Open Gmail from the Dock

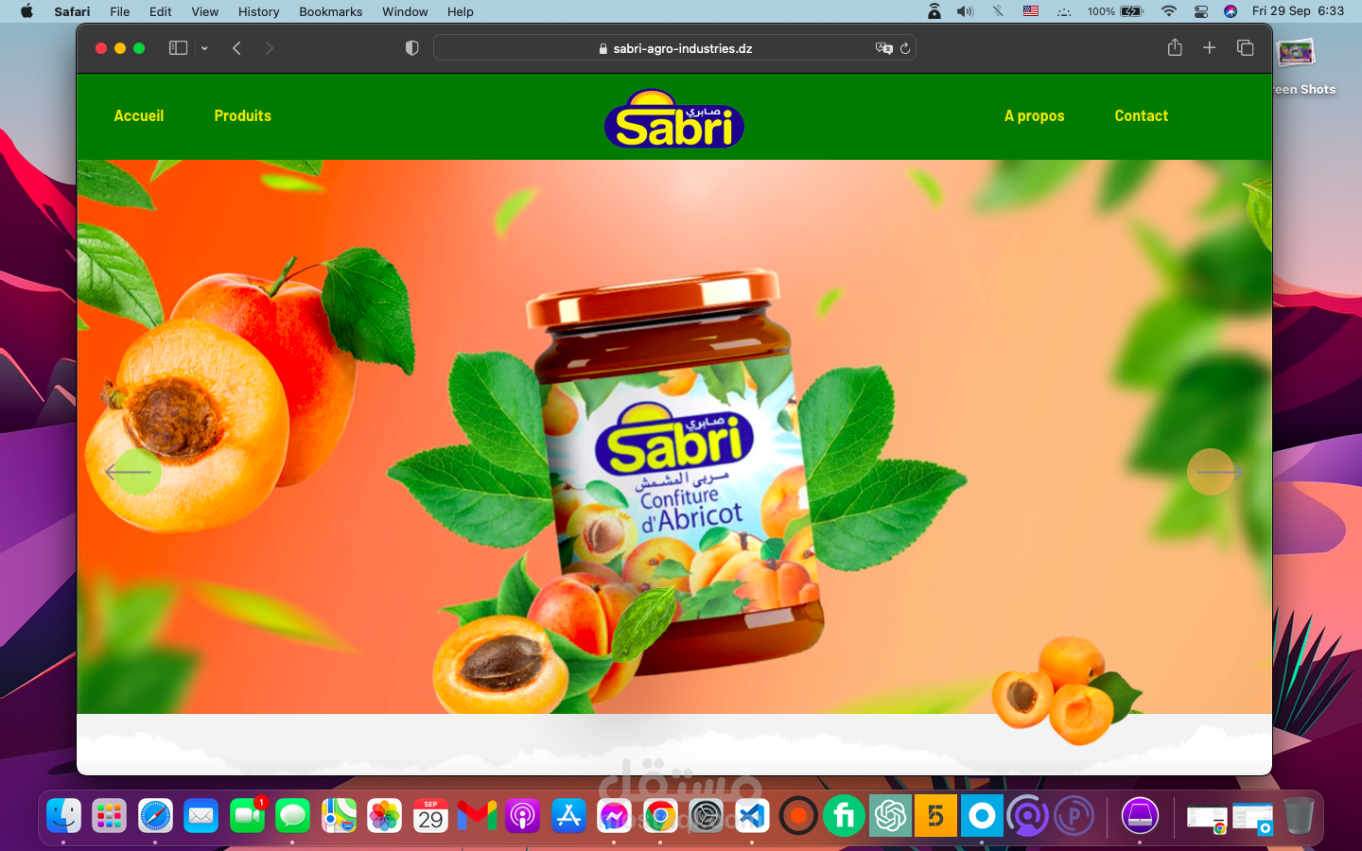click(477, 815)
